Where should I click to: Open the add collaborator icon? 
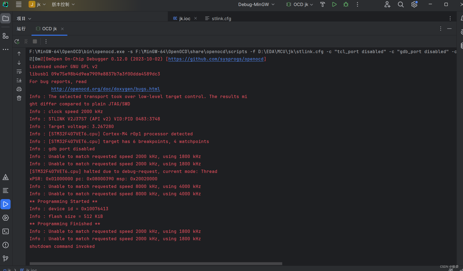[x=387, y=4]
